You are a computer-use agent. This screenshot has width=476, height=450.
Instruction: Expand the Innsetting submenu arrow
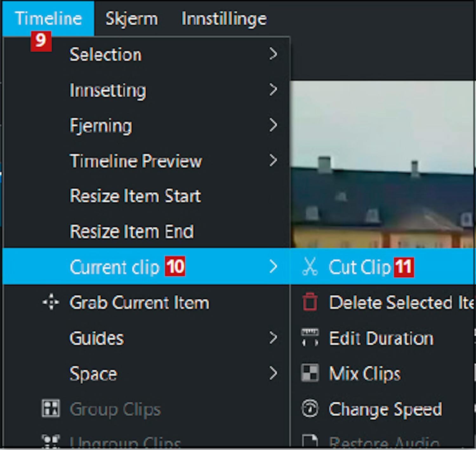[x=273, y=90]
